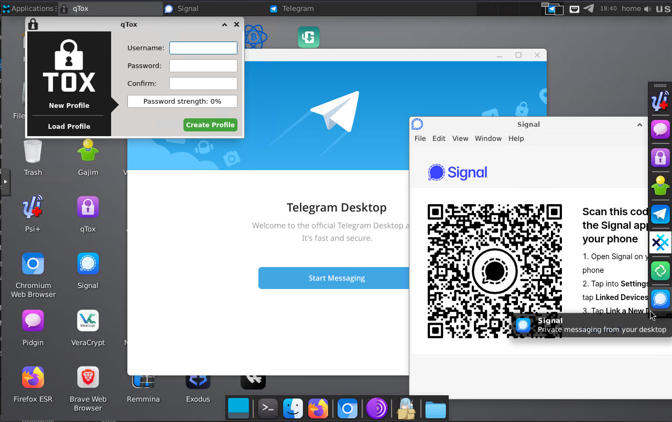Click the 18:40 clock in top panel
This screenshot has height=422, width=672.
tap(608, 8)
